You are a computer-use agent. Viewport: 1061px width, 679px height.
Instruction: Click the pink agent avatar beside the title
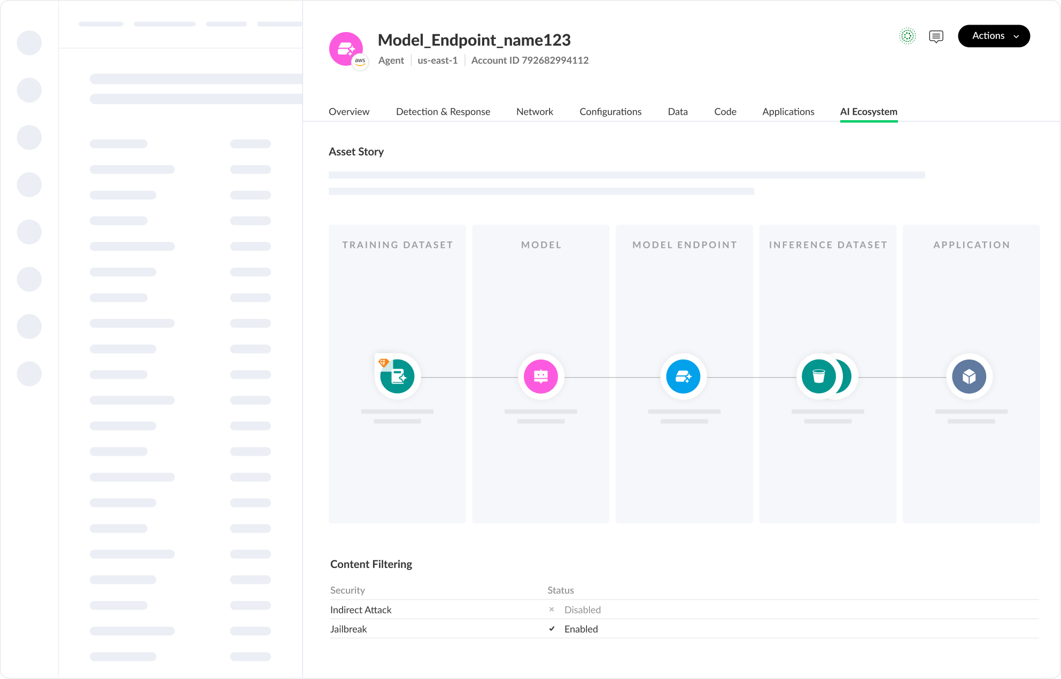coord(346,49)
